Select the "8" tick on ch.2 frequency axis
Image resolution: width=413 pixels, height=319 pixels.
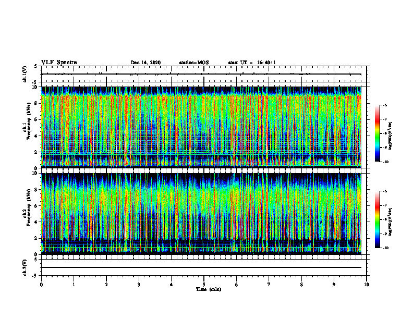point(37,190)
